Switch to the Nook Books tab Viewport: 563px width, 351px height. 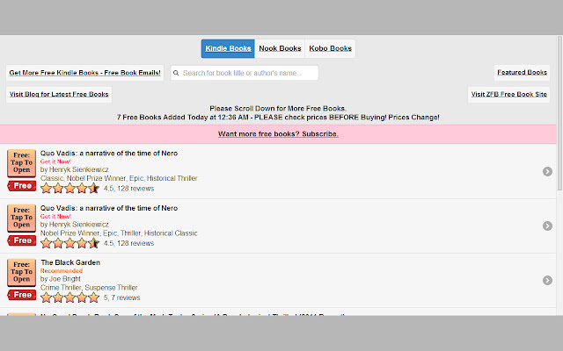click(x=280, y=48)
